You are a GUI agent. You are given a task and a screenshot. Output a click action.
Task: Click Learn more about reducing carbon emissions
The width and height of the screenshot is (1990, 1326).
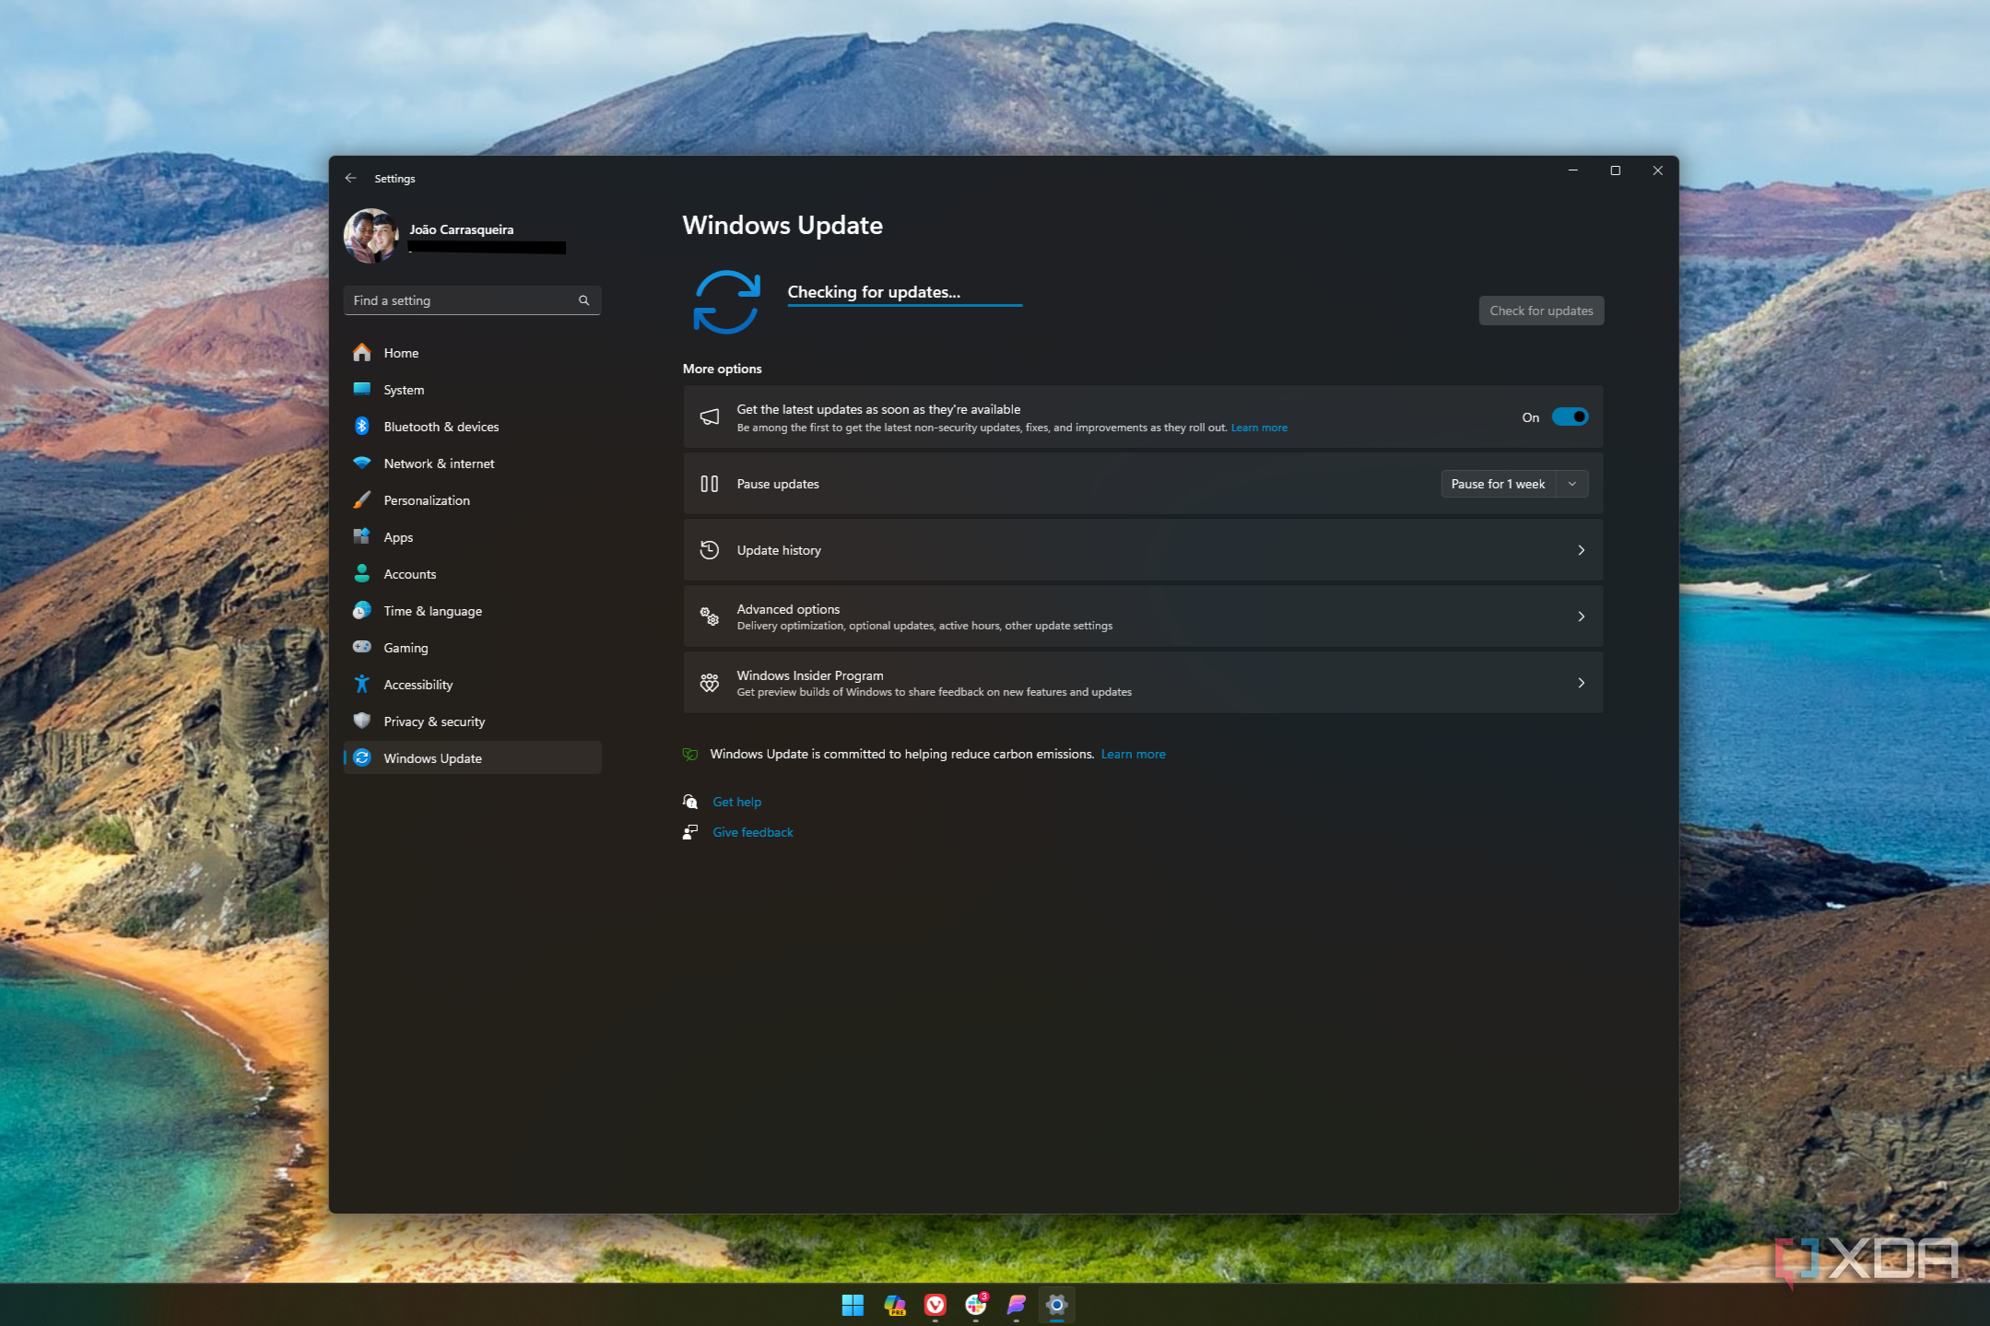[x=1133, y=753]
